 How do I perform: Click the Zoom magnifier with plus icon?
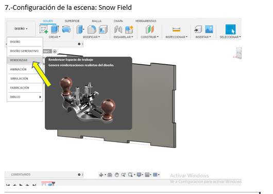coord(124,174)
